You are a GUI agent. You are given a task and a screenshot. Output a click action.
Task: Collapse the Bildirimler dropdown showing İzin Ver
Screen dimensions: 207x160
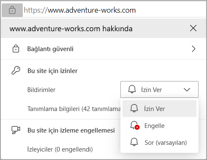(x=159, y=89)
